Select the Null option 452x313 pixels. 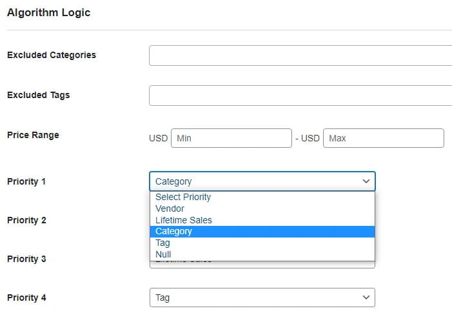pyautogui.click(x=163, y=254)
